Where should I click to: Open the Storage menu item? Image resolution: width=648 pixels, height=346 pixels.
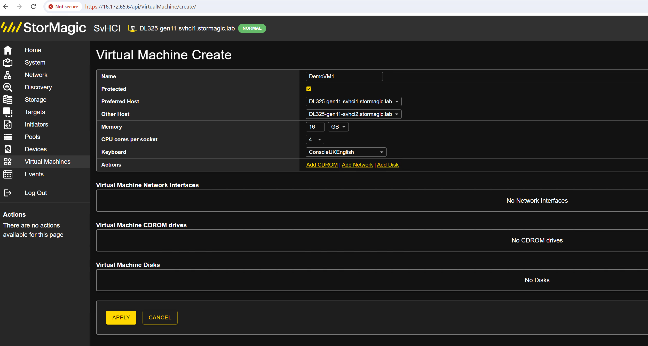pos(36,100)
